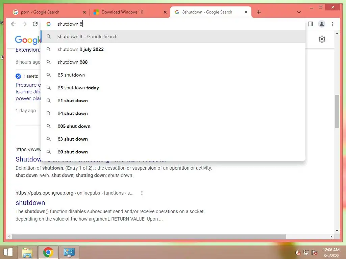Screen dimensions: 346x259
Task: Click the forward navigation arrow
Action: pos(24,24)
